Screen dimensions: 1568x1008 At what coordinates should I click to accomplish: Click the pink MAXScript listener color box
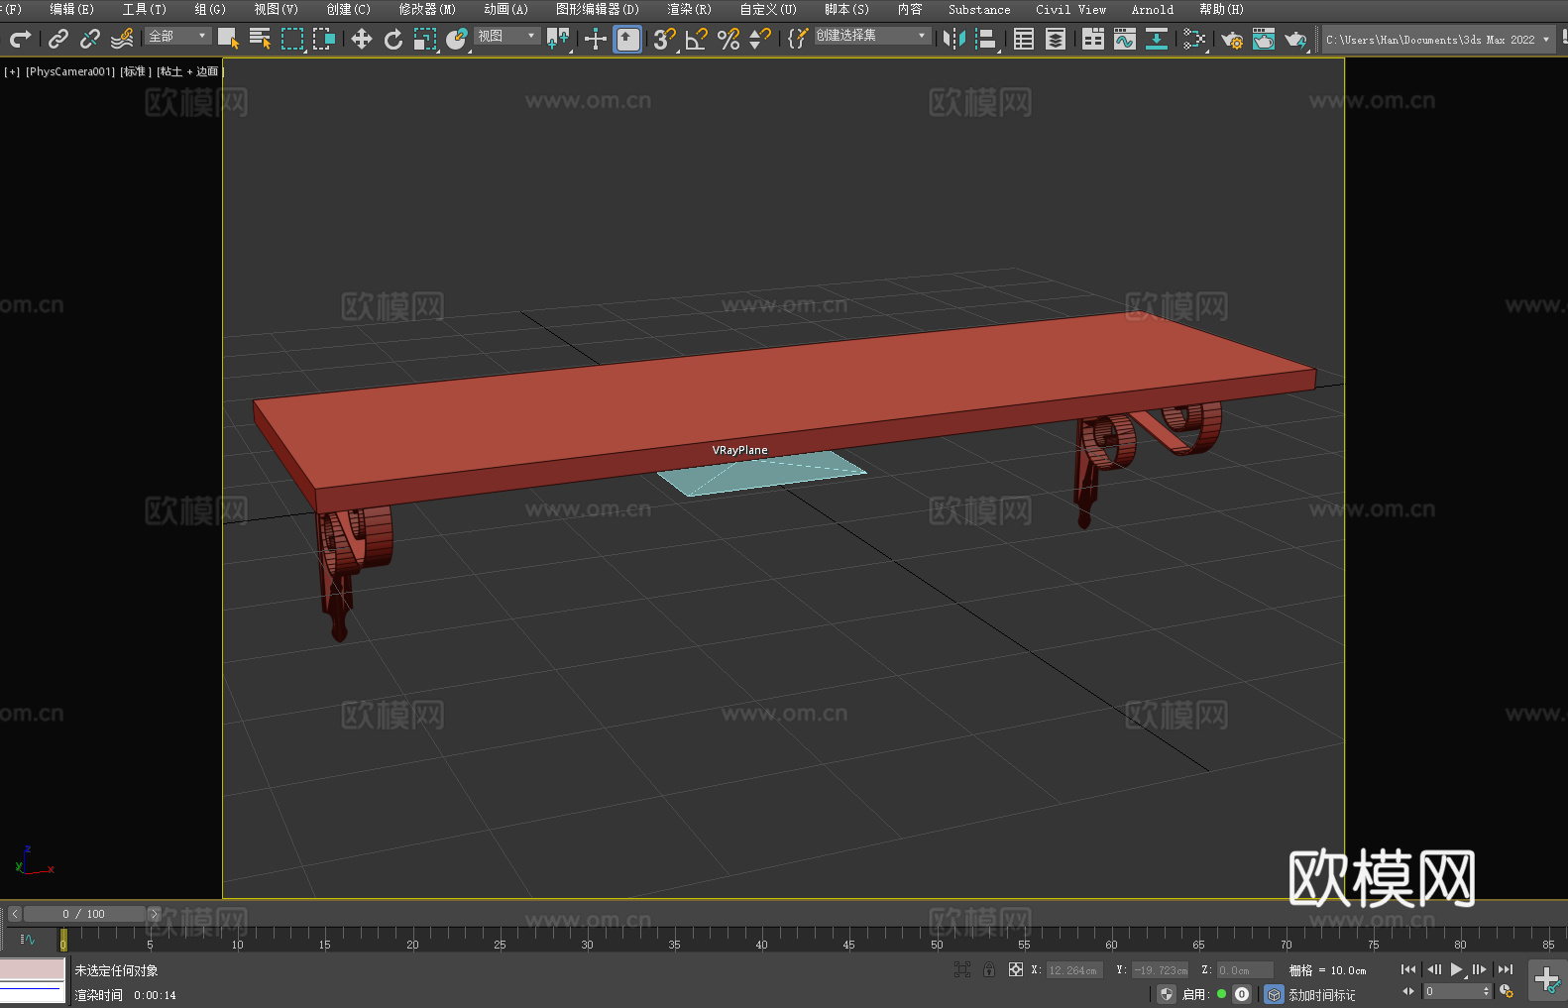click(32, 968)
